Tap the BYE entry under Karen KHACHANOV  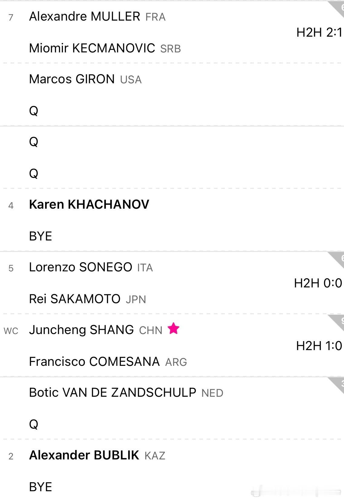(41, 236)
